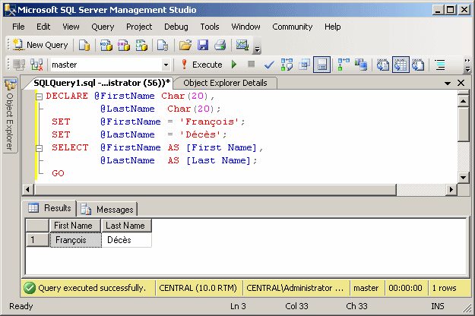
Task: Open the Edit menu
Action: (43, 27)
